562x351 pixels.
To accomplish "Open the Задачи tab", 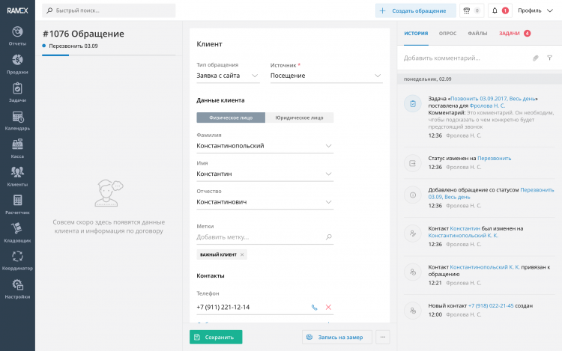I will tap(510, 34).
